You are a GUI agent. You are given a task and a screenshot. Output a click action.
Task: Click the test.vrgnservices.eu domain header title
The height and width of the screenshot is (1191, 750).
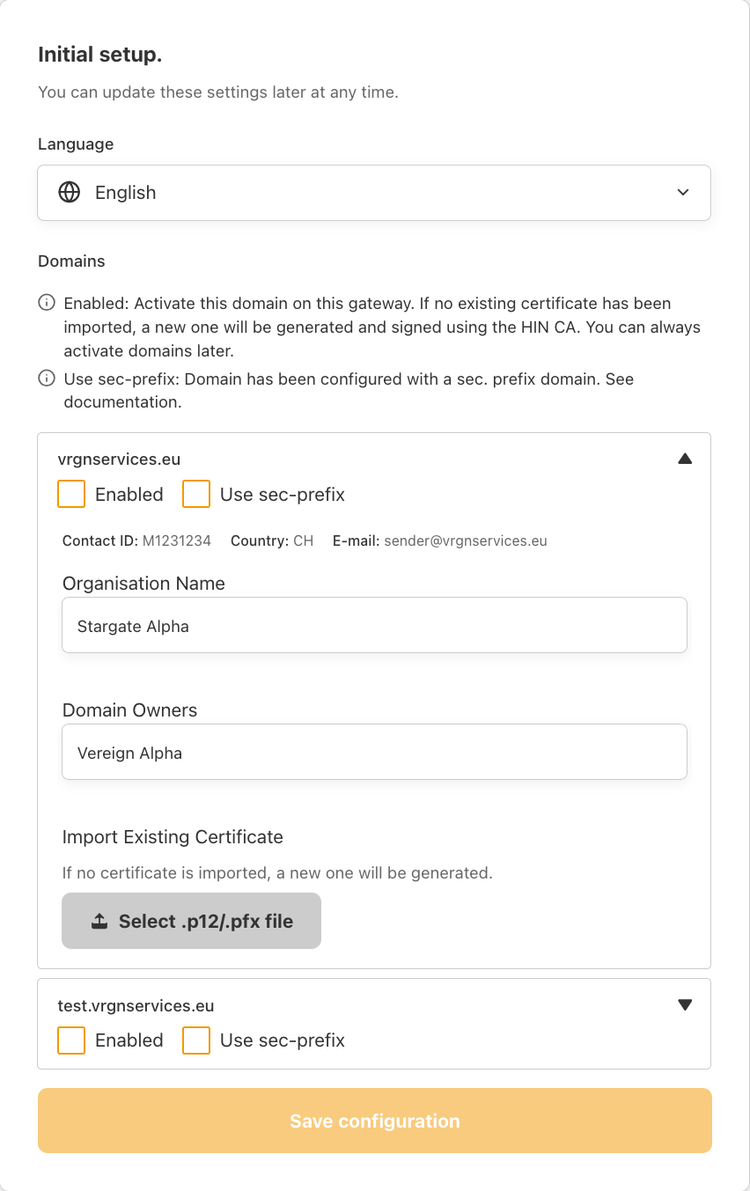(136, 1005)
